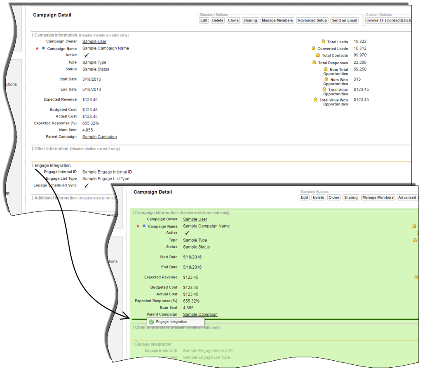Click the Invoke TF (ContactBatch custom button
The image size is (425, 371).
click(388, 20)
